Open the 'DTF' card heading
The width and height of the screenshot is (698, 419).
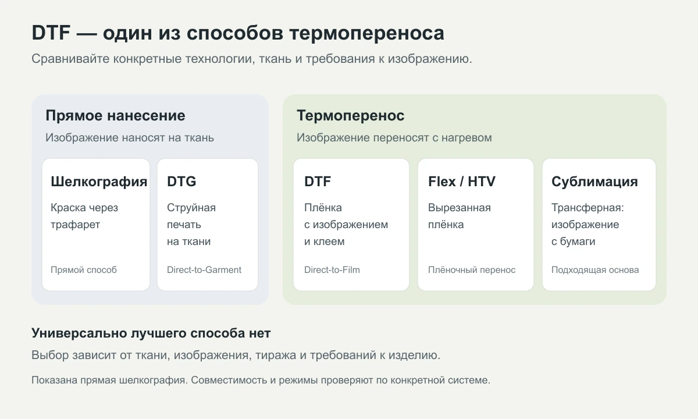pos(318,182)
